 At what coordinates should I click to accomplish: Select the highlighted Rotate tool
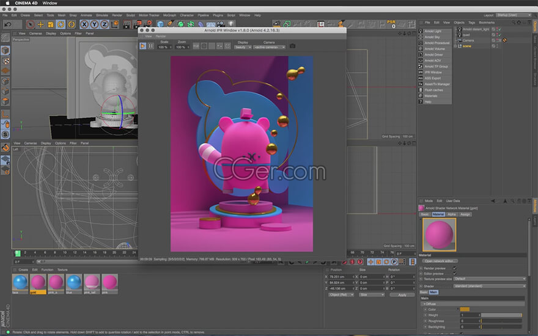pyautogui.click(x=61, y=24)
